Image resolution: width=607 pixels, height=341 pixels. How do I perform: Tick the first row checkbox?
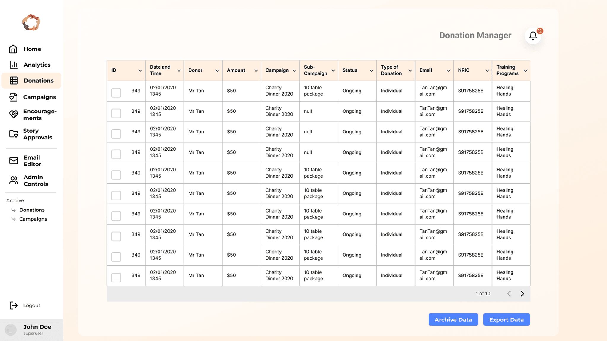pyautogui.click(x=116, y=93)
